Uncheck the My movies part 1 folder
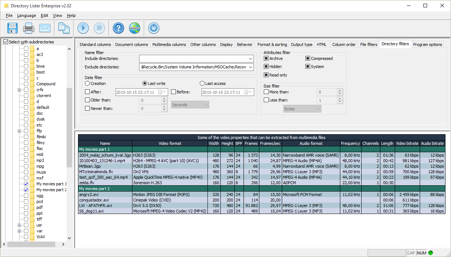Viewport: 451px width, 257px height. coord(26,184)
